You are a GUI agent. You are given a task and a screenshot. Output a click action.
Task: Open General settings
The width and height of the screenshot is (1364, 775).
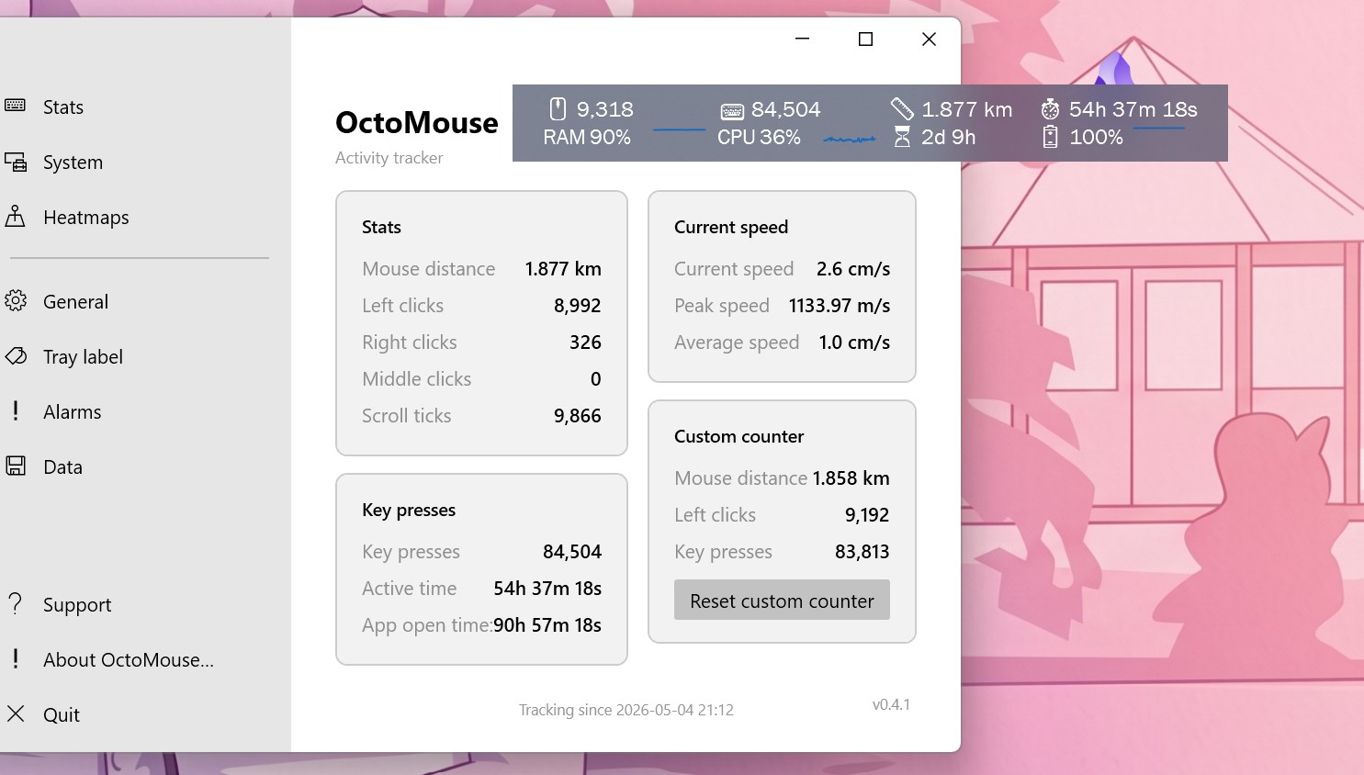pos(75,302)
